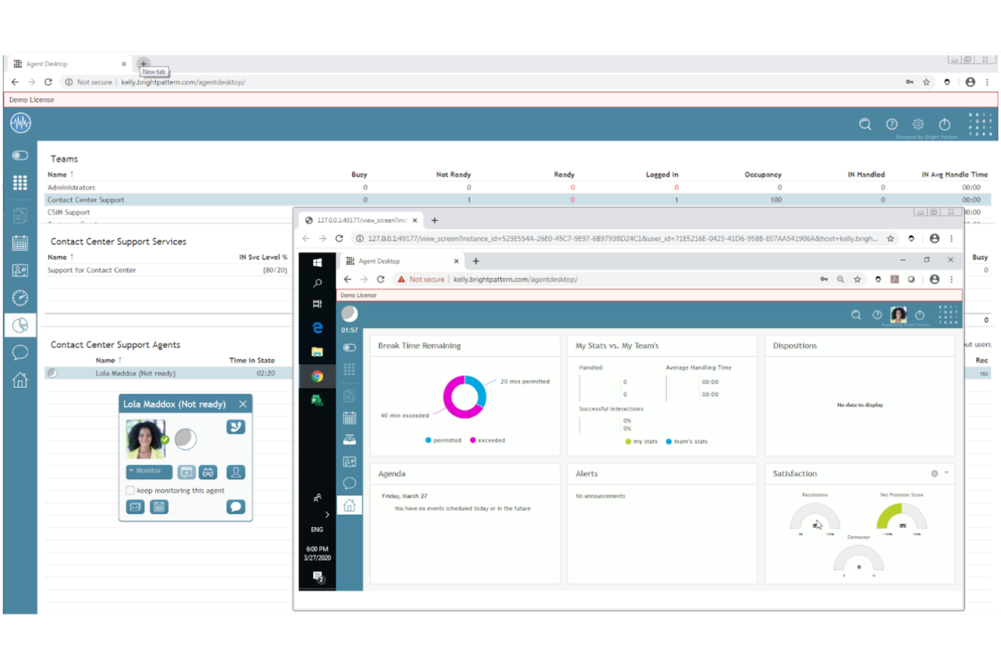Viewport: 1001px width, 667px height.
Task: Open the Support for Contact Center service
Action: [x=91, y=270]
